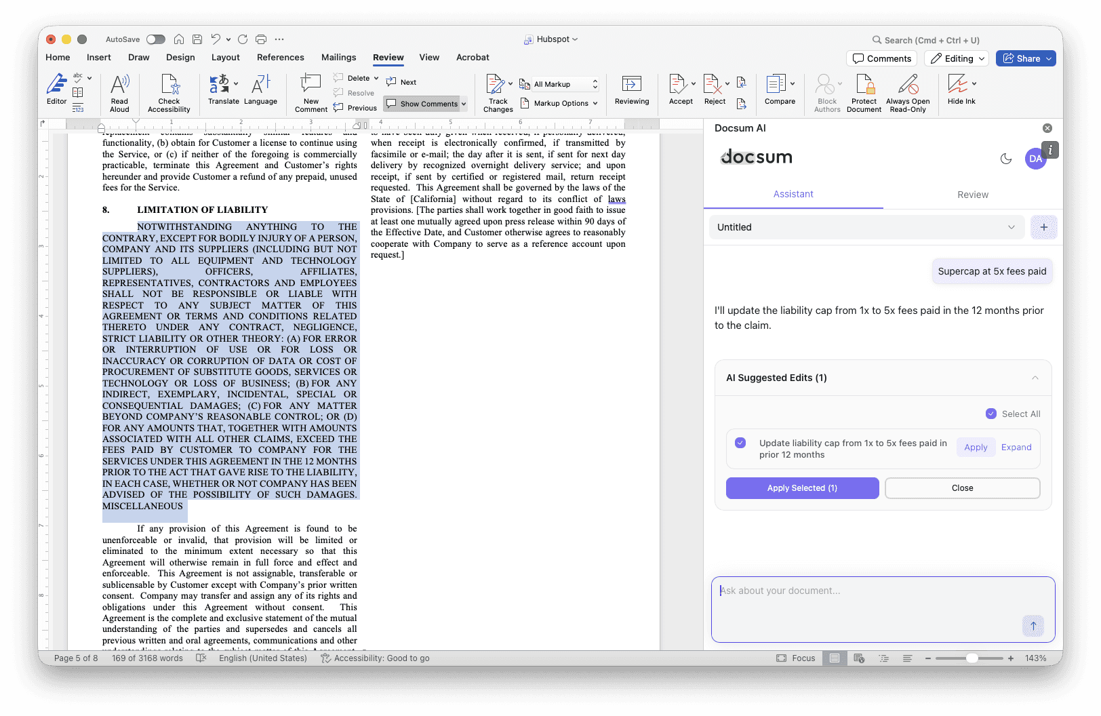This screenshot has width=1101, height=716.
Task: Click the Share button
Action: [1021, 59]
